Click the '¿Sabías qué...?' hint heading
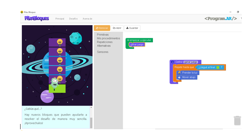The width and height of the screenshot is (247, 131). [33, 109]
